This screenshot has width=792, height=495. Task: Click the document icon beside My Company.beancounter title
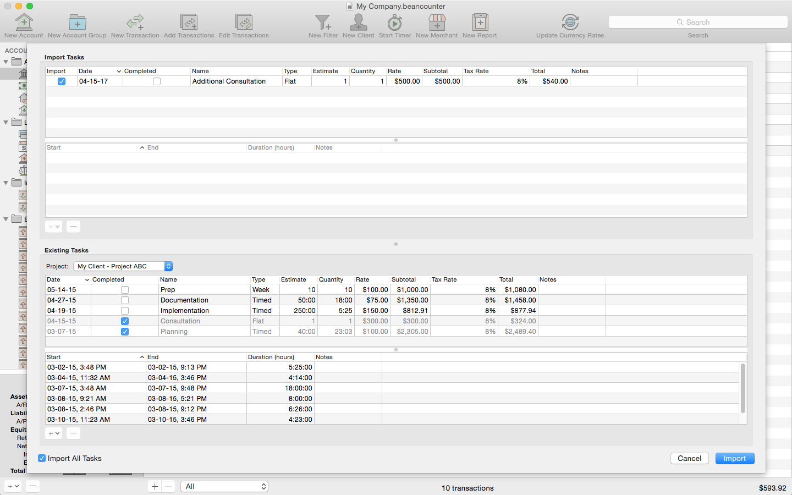(x=349, y=6)
